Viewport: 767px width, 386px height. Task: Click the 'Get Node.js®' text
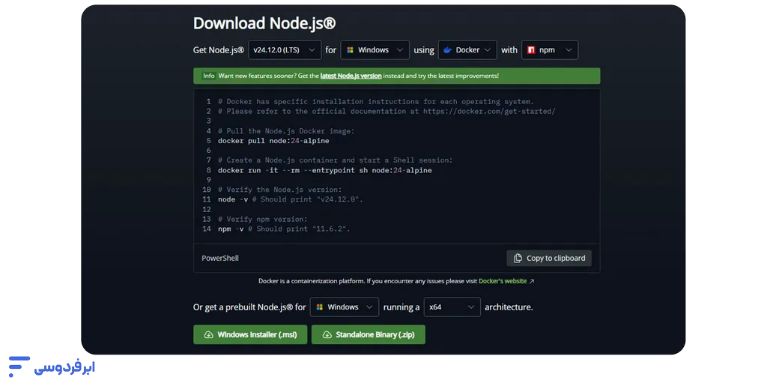tap(219, 50)
